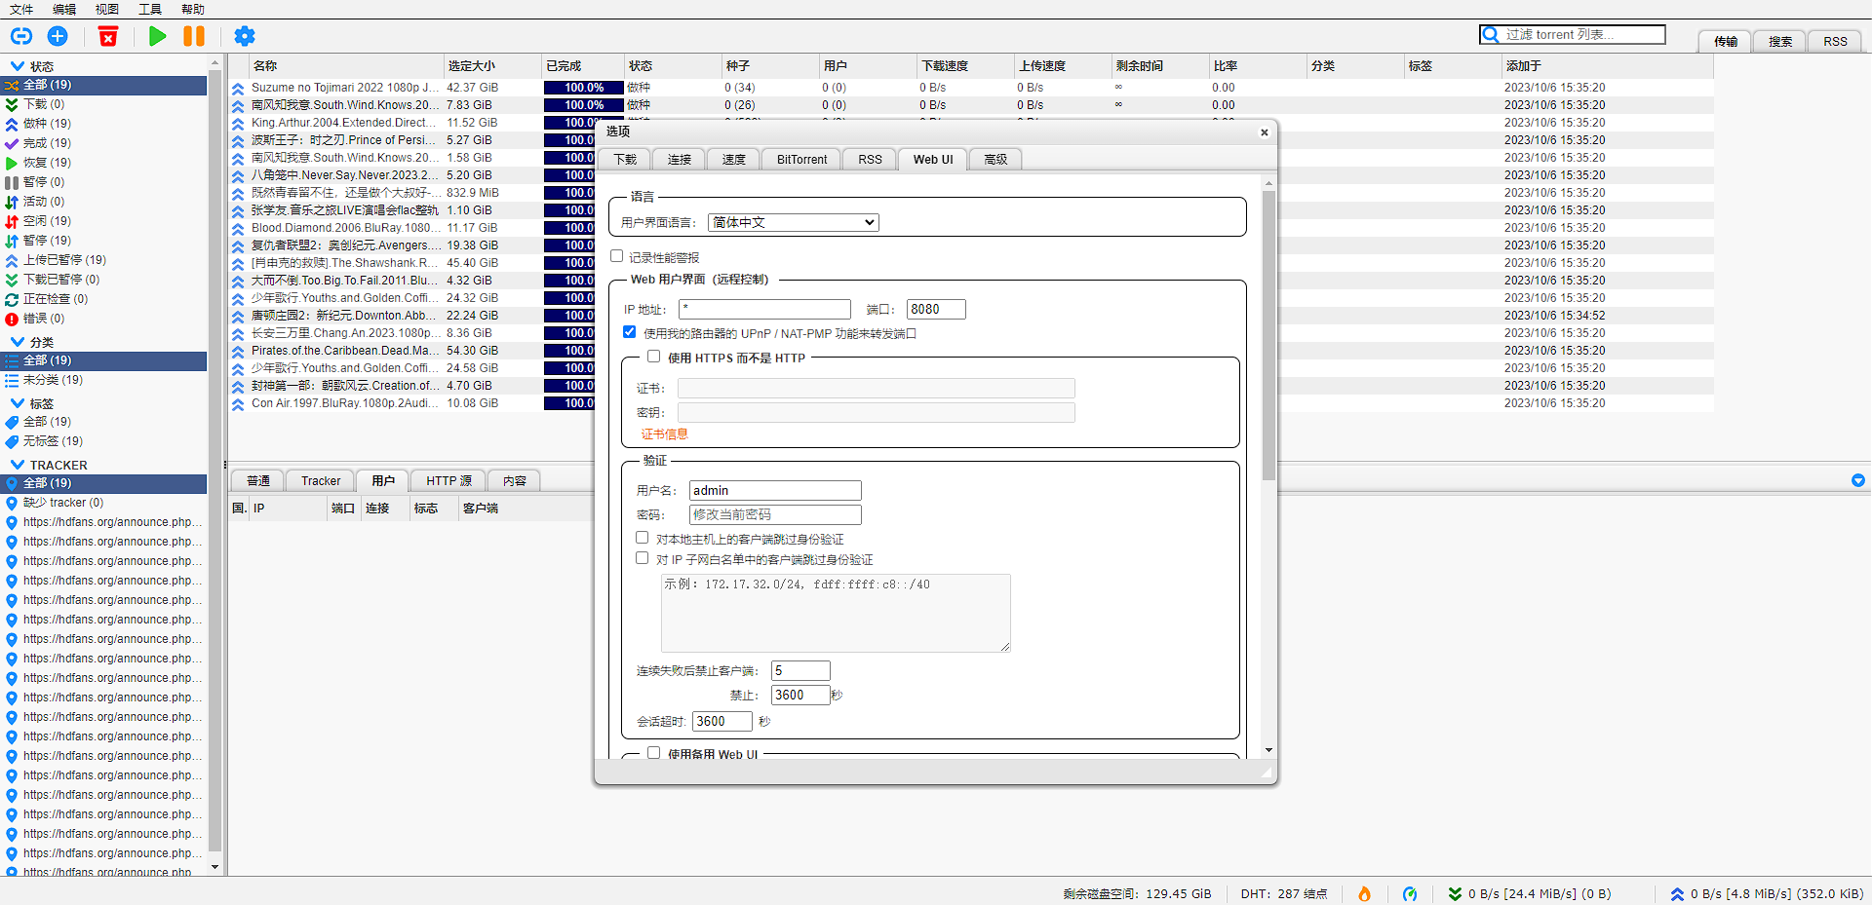Click the 用户名 field containing admin
This screenshot has width=1872, height=905.
point(775,490)
